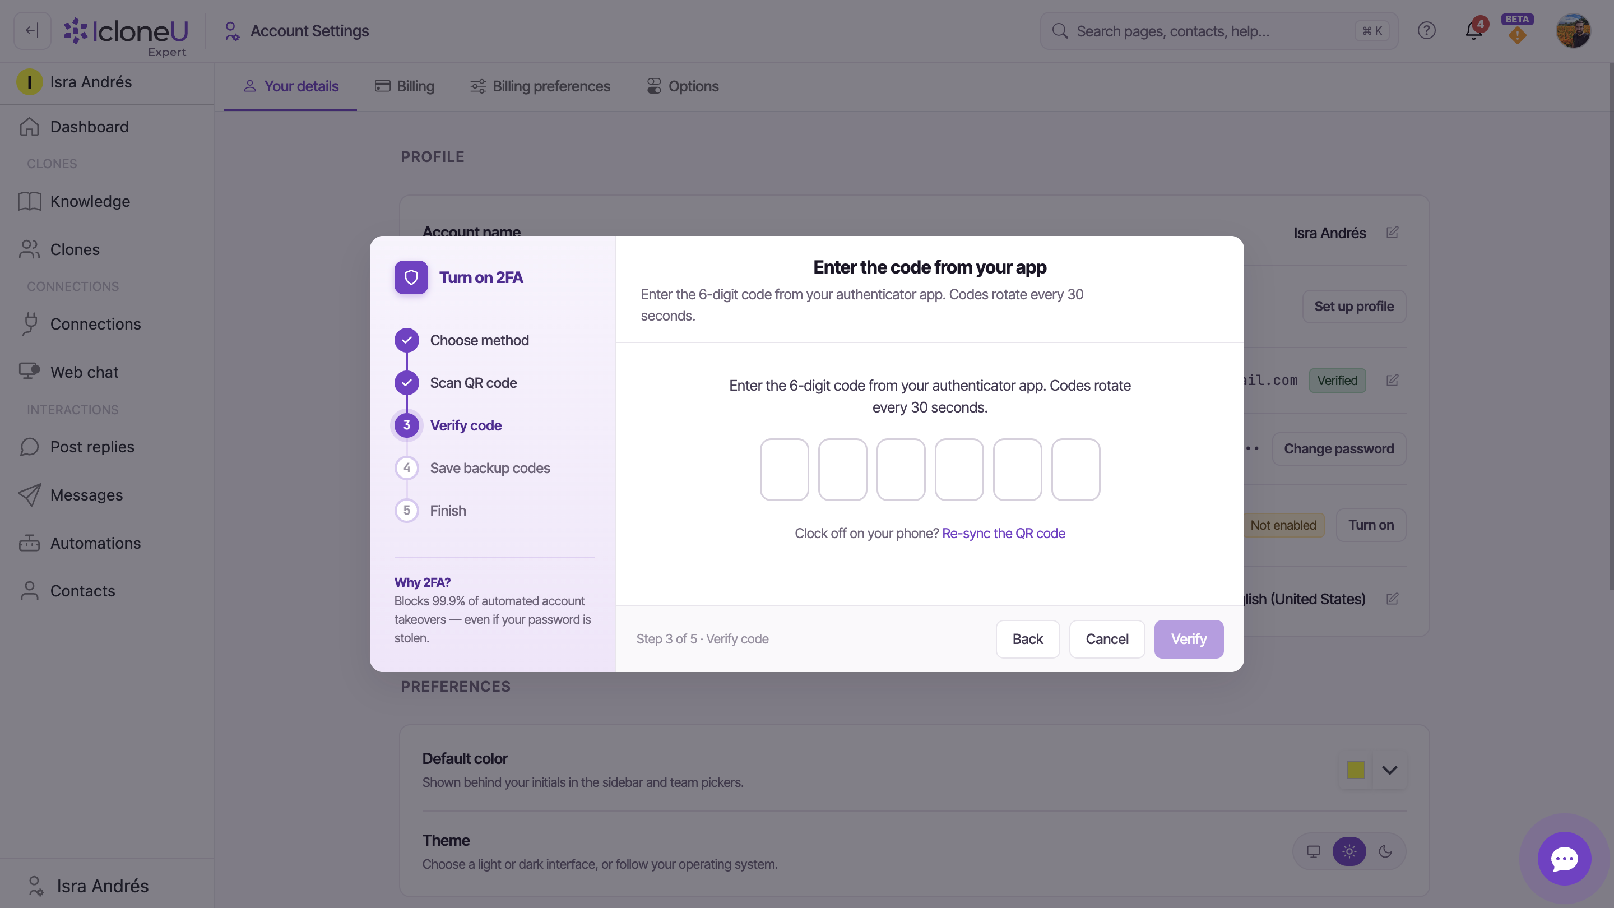
Task: Click the edit icon beside language setting
Action: (1392, 599)
